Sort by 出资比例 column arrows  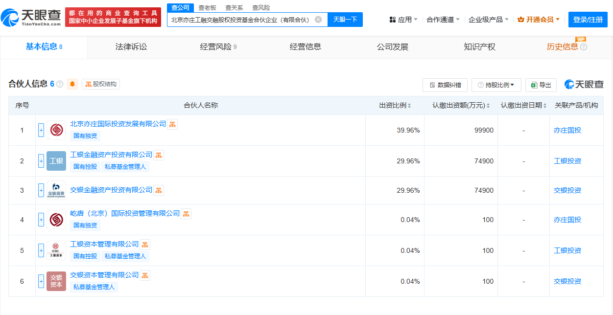[409, 106]
